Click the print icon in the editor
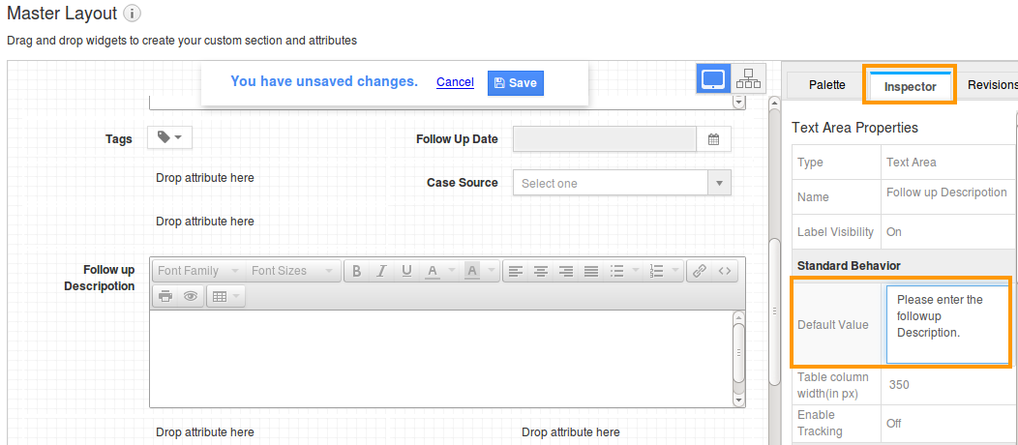Screen dimensions: 1018x445 (x=165, y=296)
